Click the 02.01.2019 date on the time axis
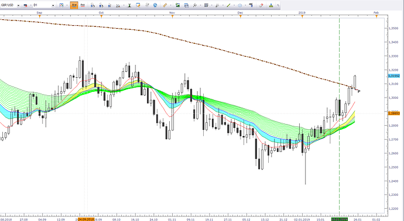 tap(302, 219)
